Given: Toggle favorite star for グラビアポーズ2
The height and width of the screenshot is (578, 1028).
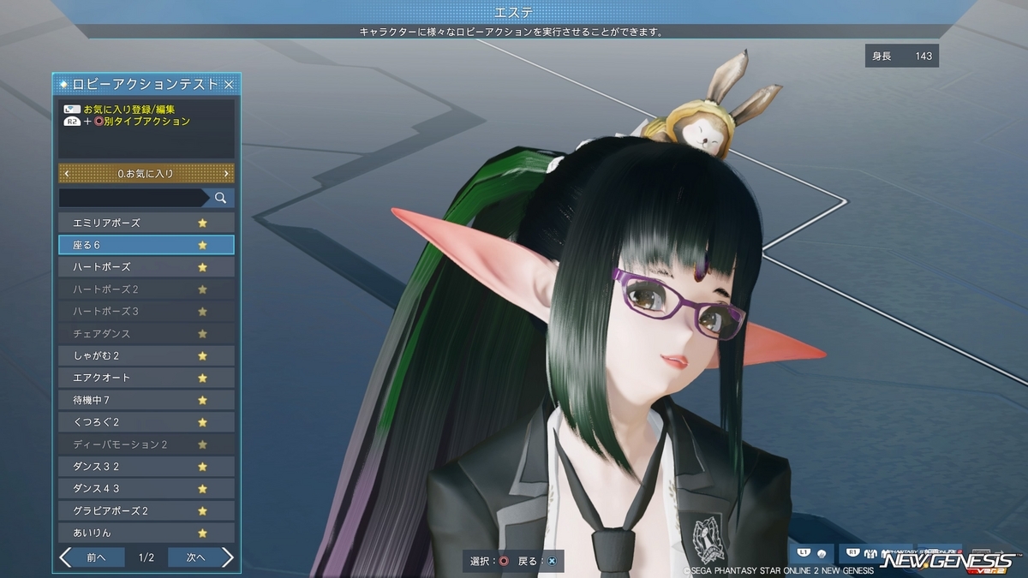Looking at the screenshot, I should point(203,511).
